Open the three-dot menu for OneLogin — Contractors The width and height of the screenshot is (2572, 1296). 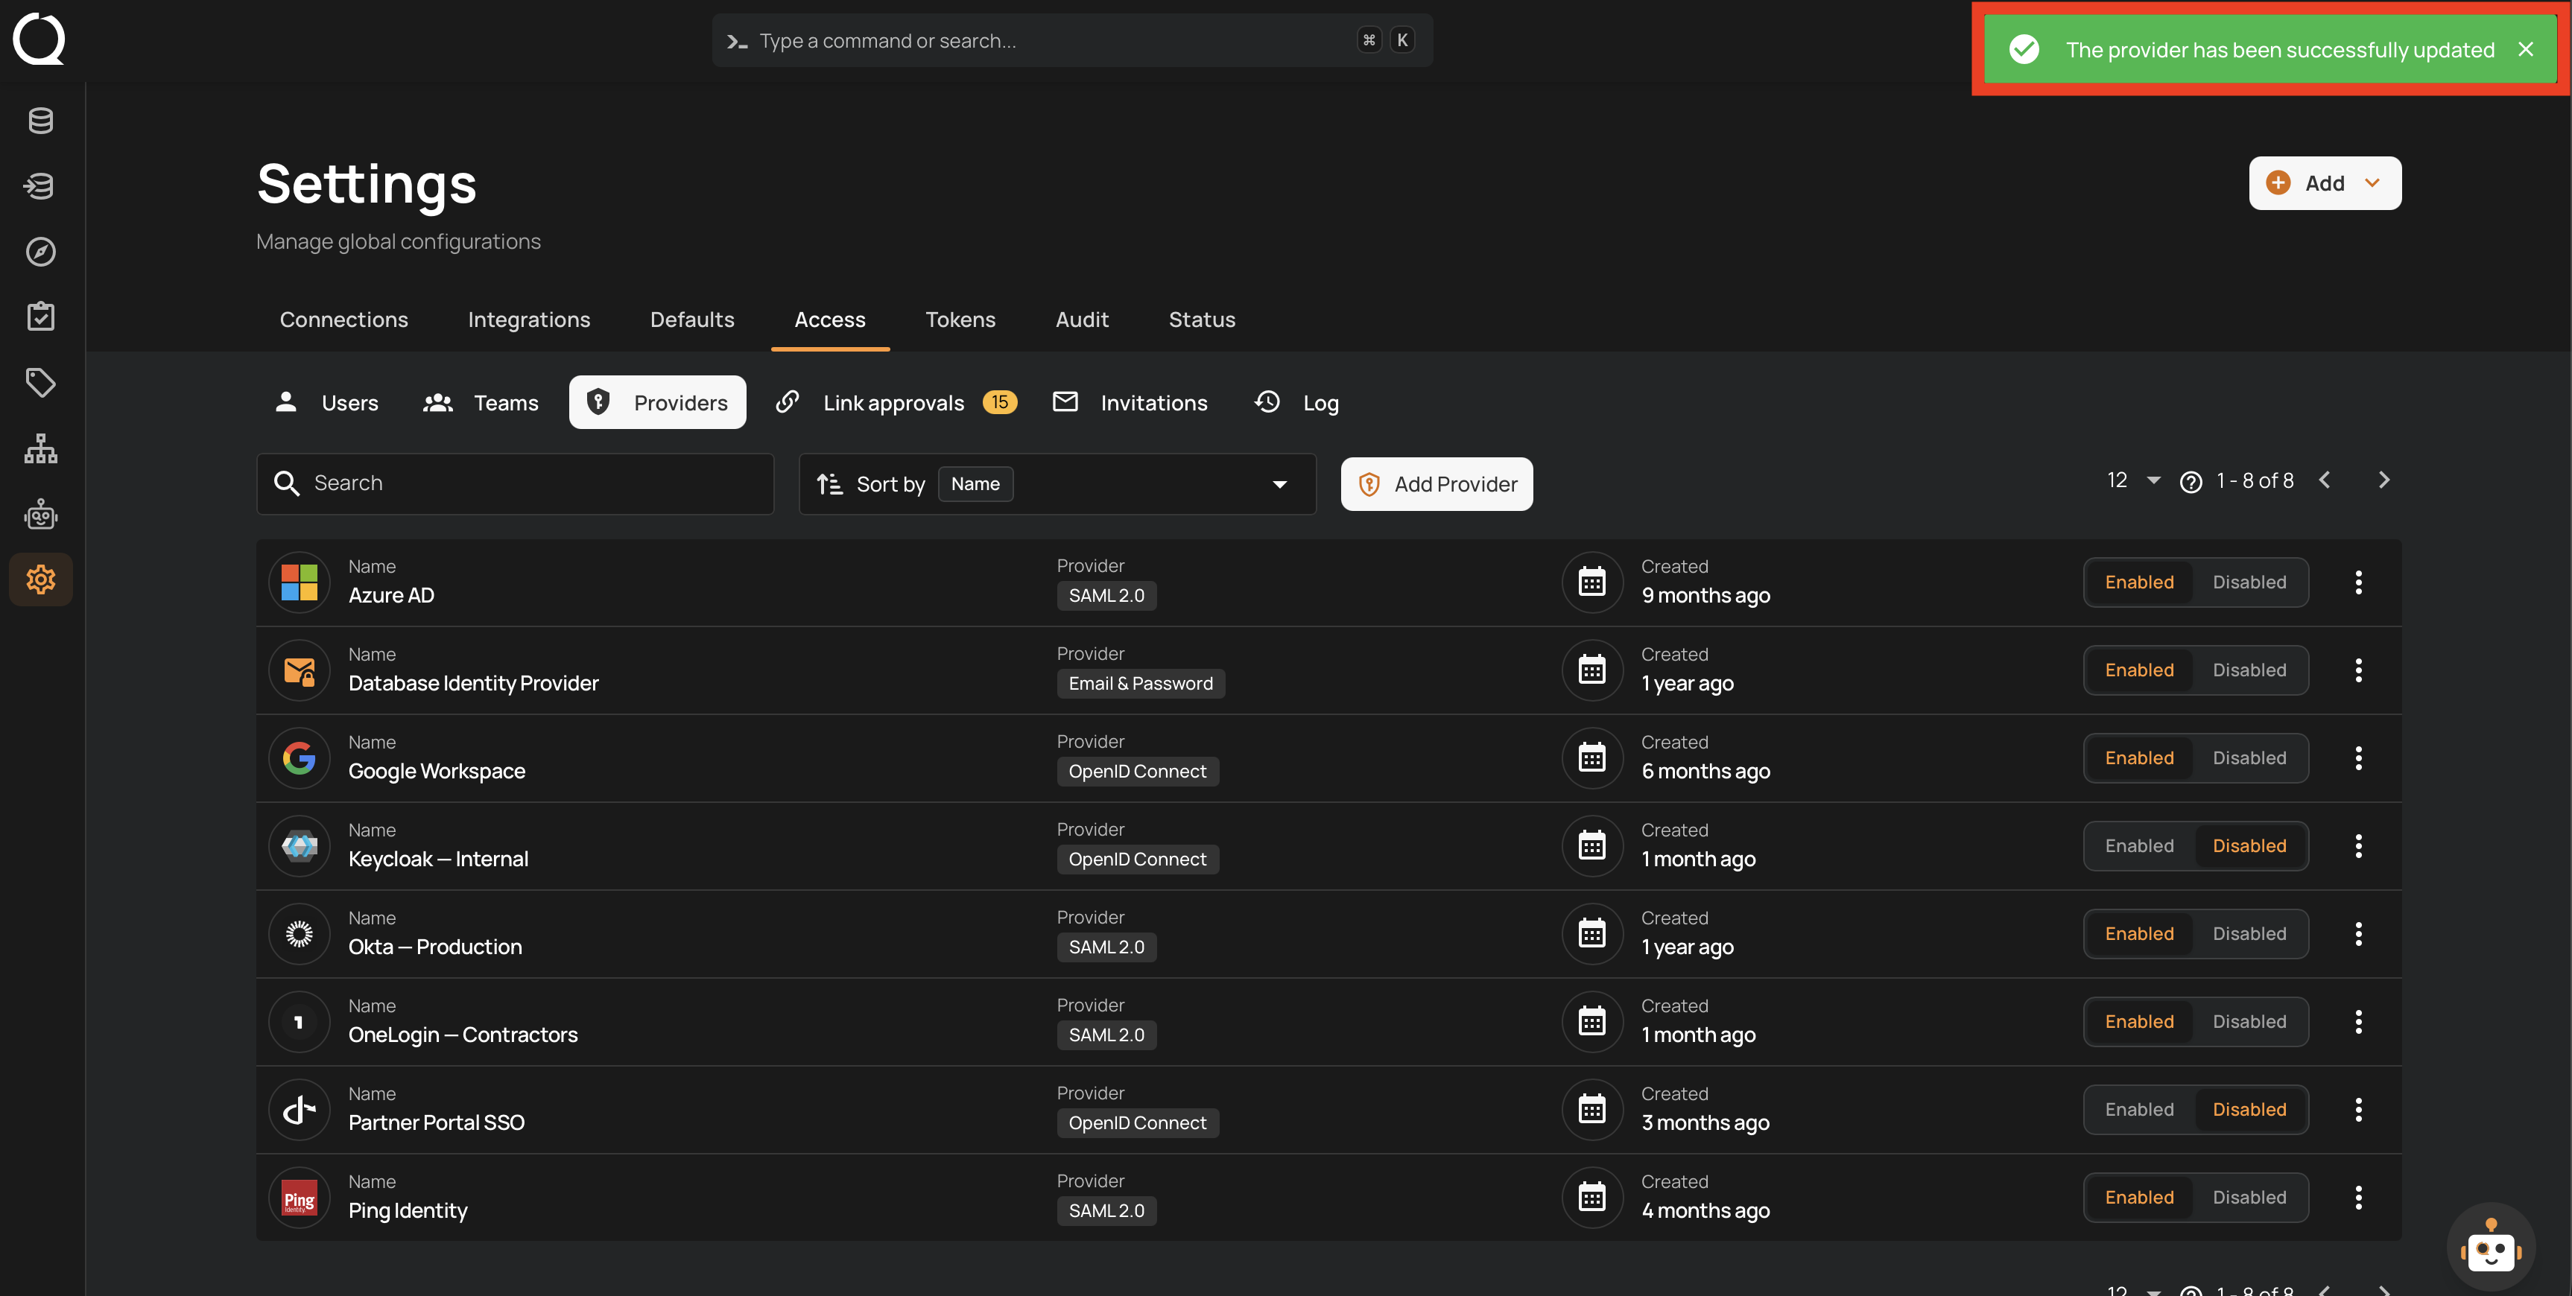(2358, 1021)
